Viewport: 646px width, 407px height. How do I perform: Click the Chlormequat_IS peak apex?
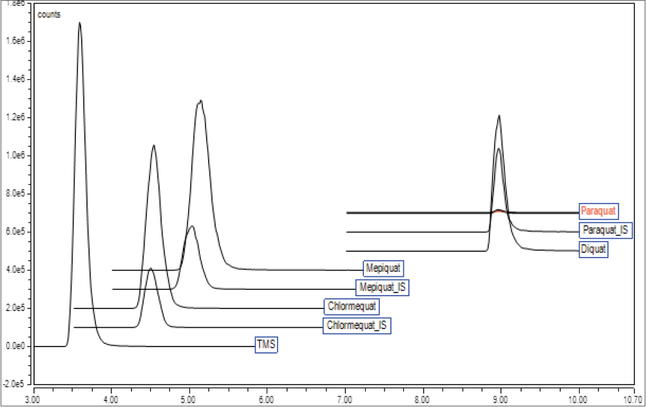pos(151,269)
